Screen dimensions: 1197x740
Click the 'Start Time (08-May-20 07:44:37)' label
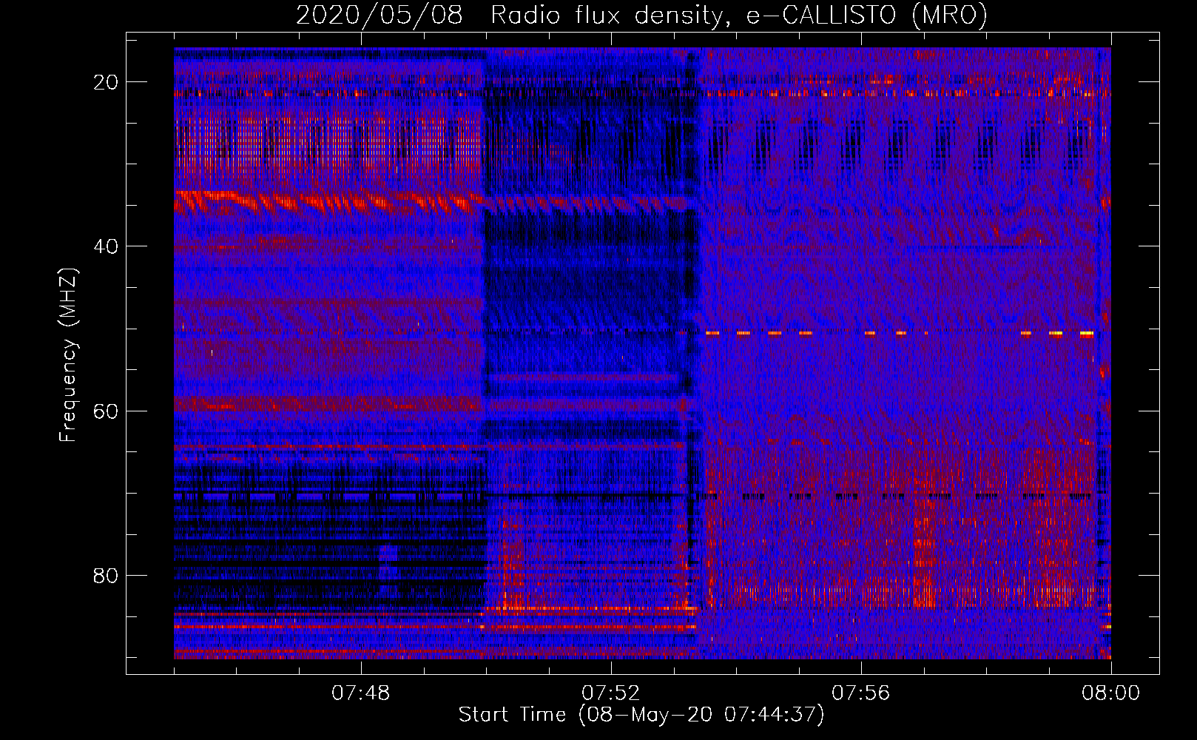click(x=641, y=715)
